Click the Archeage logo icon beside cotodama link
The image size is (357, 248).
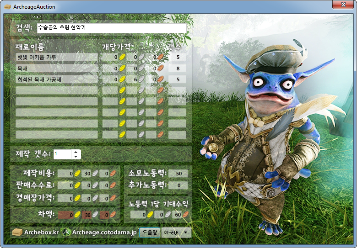click(x=66, y=232)
